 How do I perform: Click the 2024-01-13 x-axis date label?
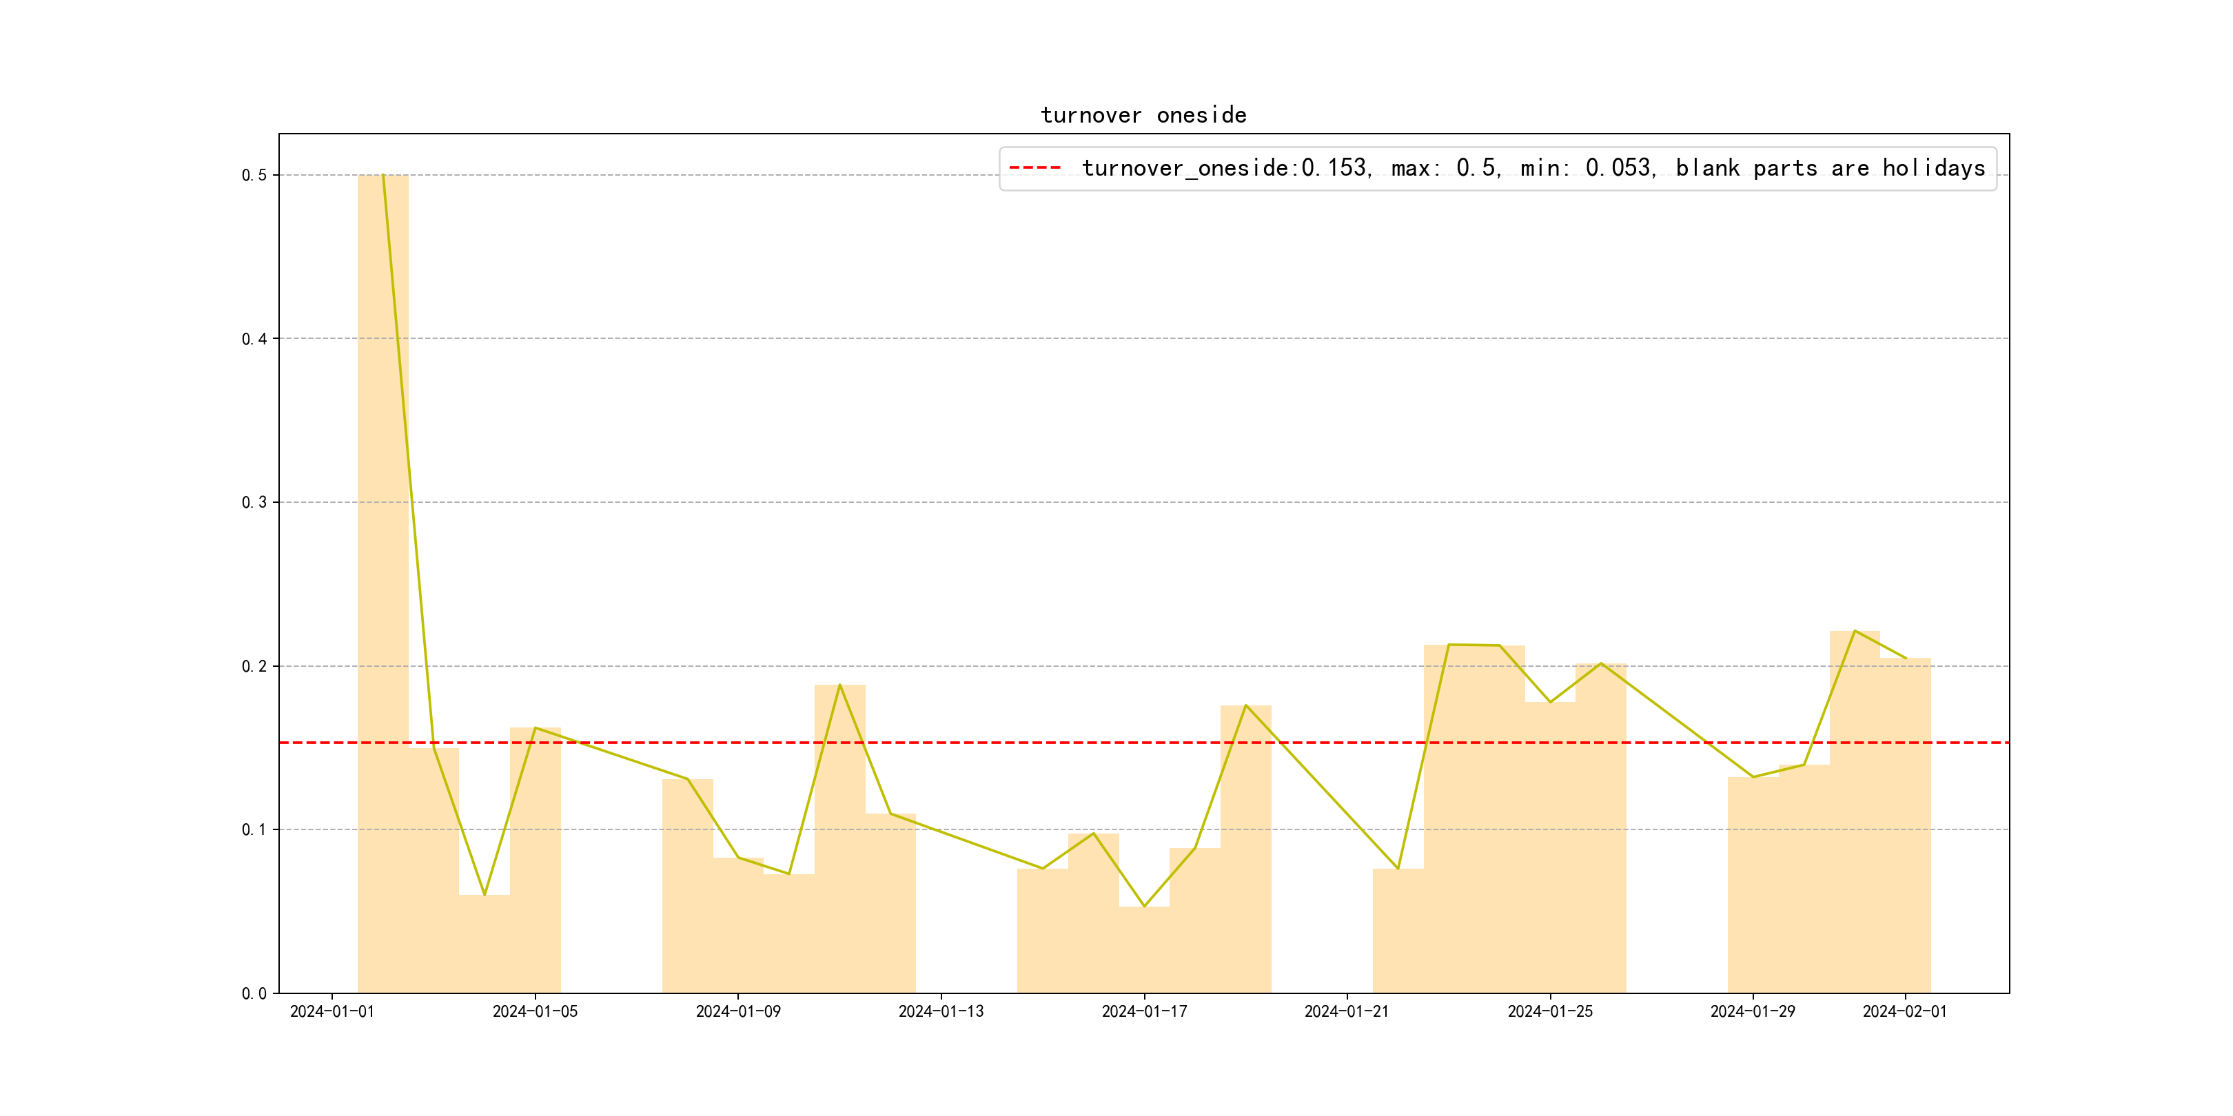tap(941, 1011)
